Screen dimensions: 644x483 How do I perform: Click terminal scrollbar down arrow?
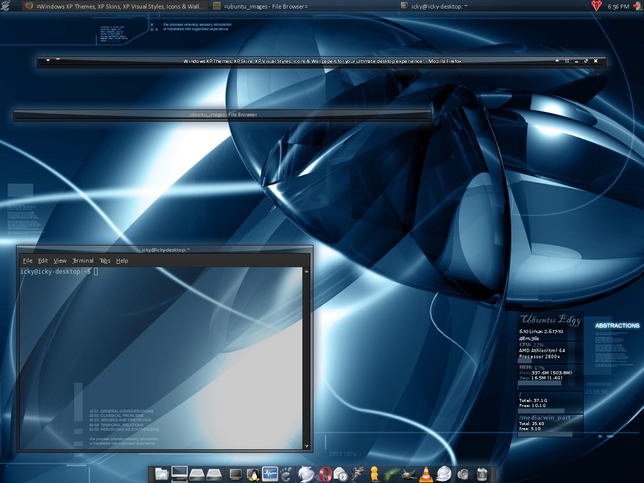coord(306,446)
